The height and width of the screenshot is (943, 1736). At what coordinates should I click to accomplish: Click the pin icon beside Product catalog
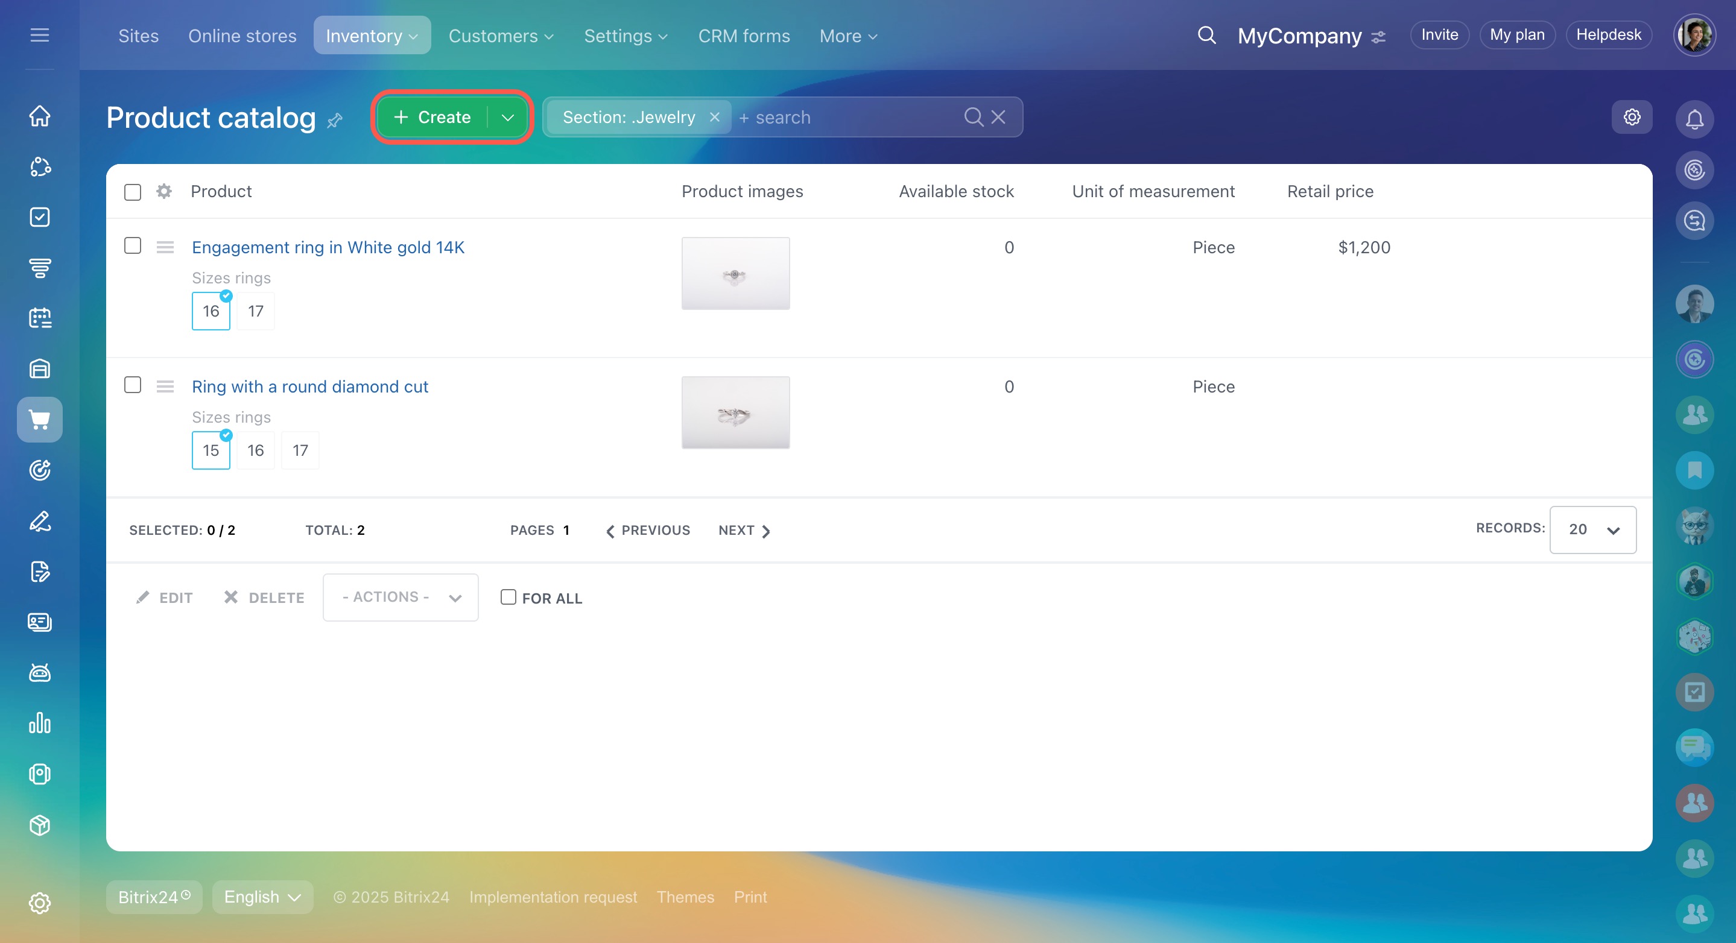pos(335,121)
